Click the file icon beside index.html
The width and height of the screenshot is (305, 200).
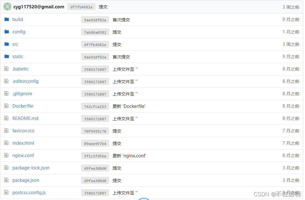6,143
